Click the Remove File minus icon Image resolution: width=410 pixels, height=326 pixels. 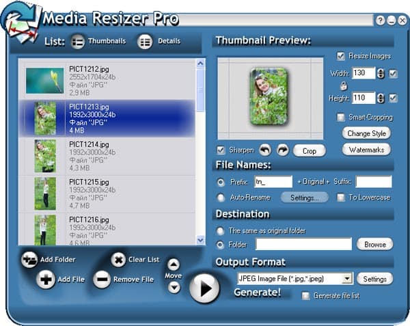102,280
